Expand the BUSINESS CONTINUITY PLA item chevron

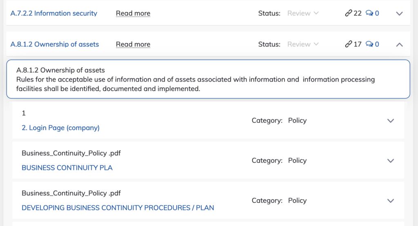coord(391,161)
